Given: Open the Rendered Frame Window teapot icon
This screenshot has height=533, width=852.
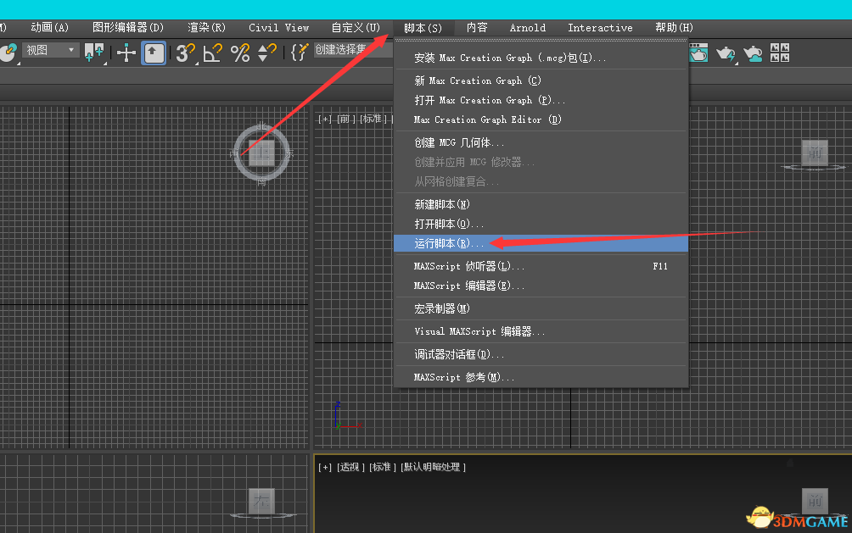Looking at the screenshot, I should pos(698,53).
